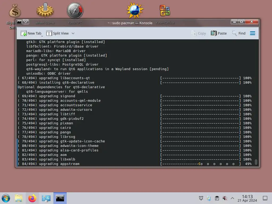Click the Copy toolbar button
The height and width of the screenshot is (204, 272).
[199, 33]
